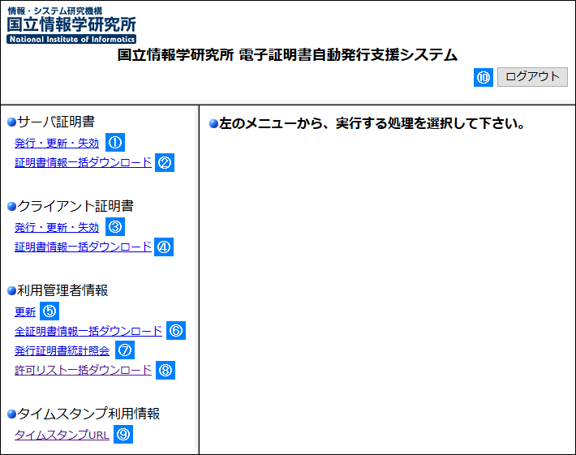Screen dimensions: 576x455
Task: Select the クライアント証明書 section heading
Action: pyautogui.click(x=75, y=206)
